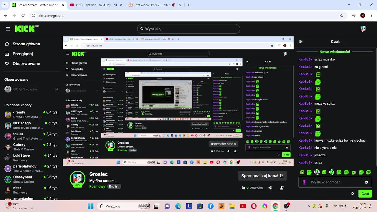The image size is (377, 212).
Task: Open the Chrome media controls icon
Action: 354,16
